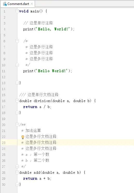Click the yellow lightbulb intention icon
This screenshot has height=193, width=134.
click(23, 137)
